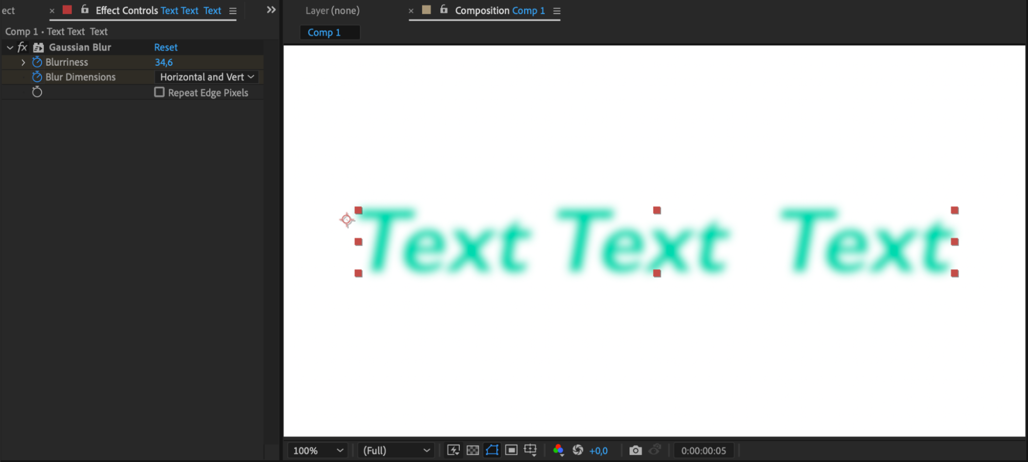Click the top center handle of the text layer
Screen dimensions: 1028x462
pyautogui.click(x=657, y=210)
